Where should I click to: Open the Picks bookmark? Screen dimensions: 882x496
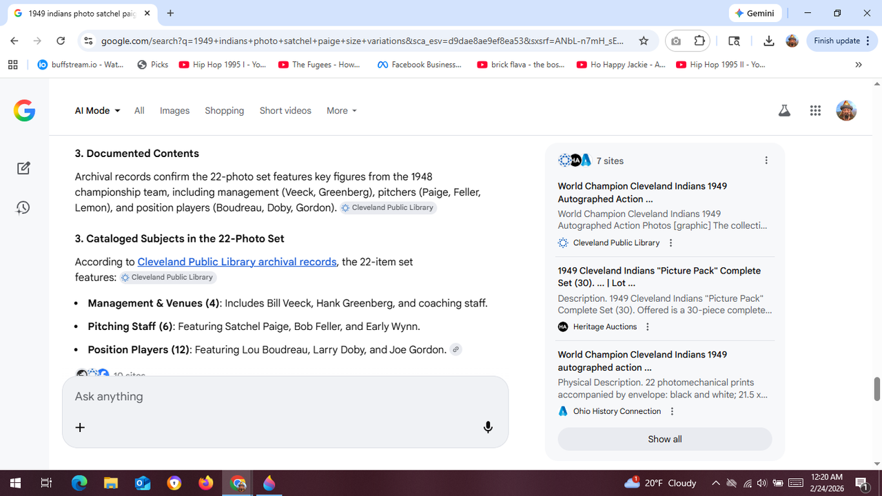[153, 65]
